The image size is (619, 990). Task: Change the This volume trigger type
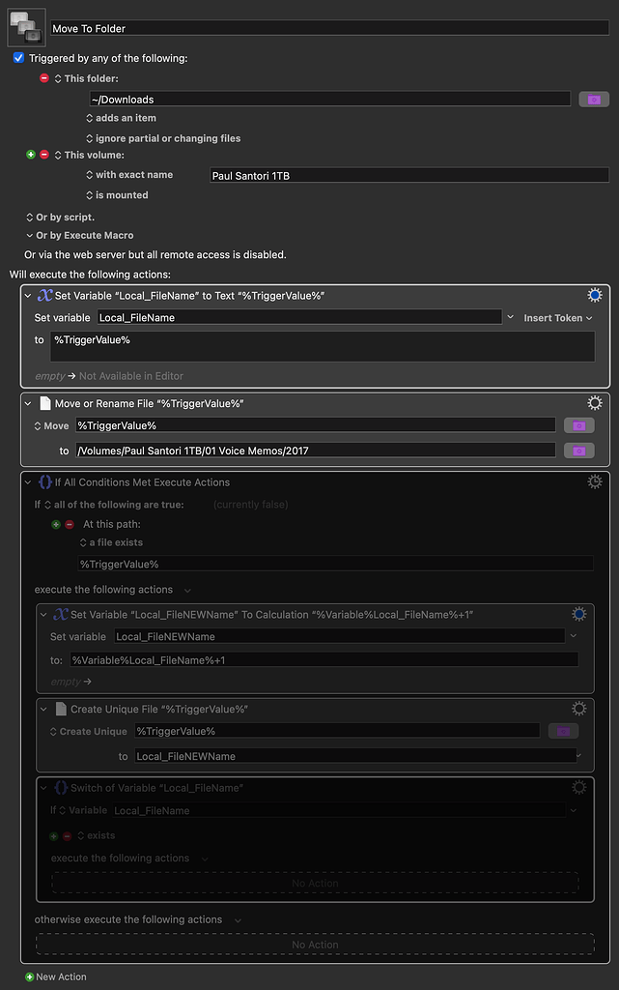90,155
